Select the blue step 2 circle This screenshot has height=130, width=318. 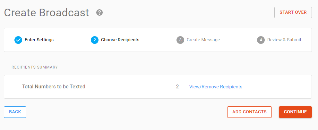[x=95, y=40]
